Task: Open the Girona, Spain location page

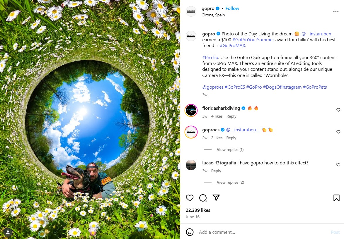Action: click(x=213, y=15)
